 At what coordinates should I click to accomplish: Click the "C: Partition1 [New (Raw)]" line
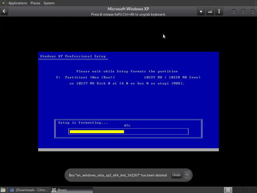85,77
